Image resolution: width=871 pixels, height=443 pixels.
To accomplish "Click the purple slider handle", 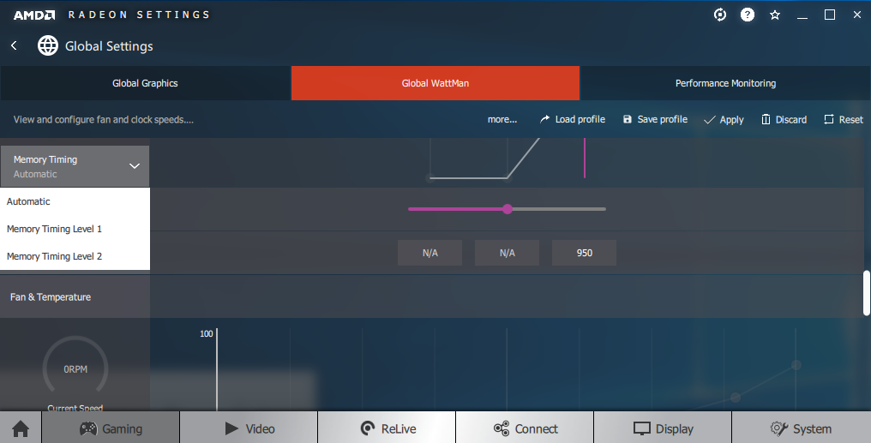I will (508, 209).
